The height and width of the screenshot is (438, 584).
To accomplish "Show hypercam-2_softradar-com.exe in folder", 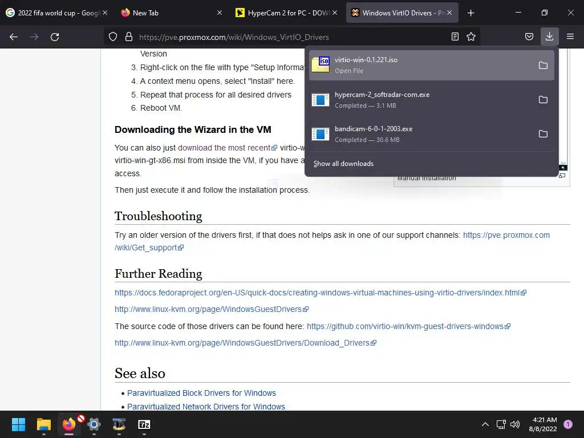I will pos(543,99).
